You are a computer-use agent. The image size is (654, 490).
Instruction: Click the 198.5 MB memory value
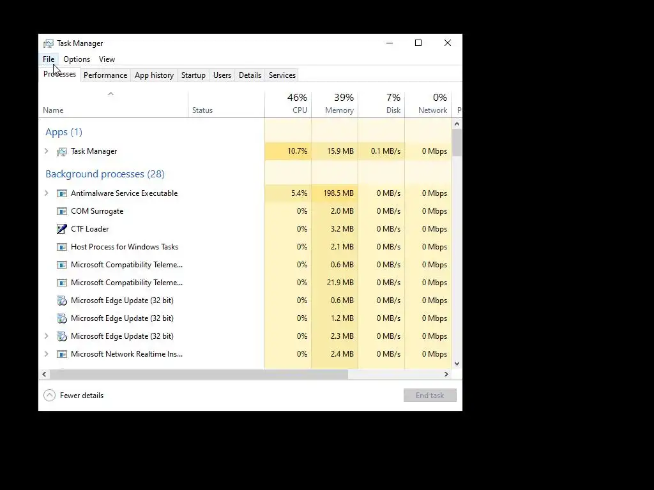[x=338, y=193]
